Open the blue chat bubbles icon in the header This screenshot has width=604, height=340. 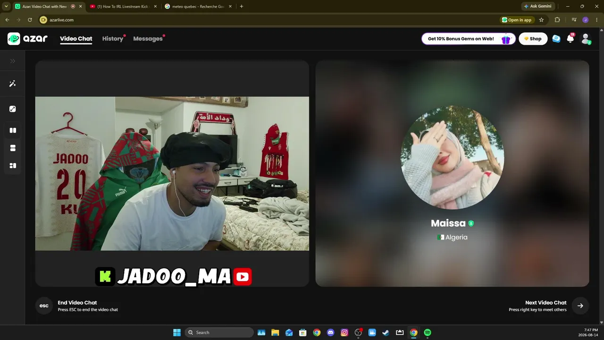[556, 39]
